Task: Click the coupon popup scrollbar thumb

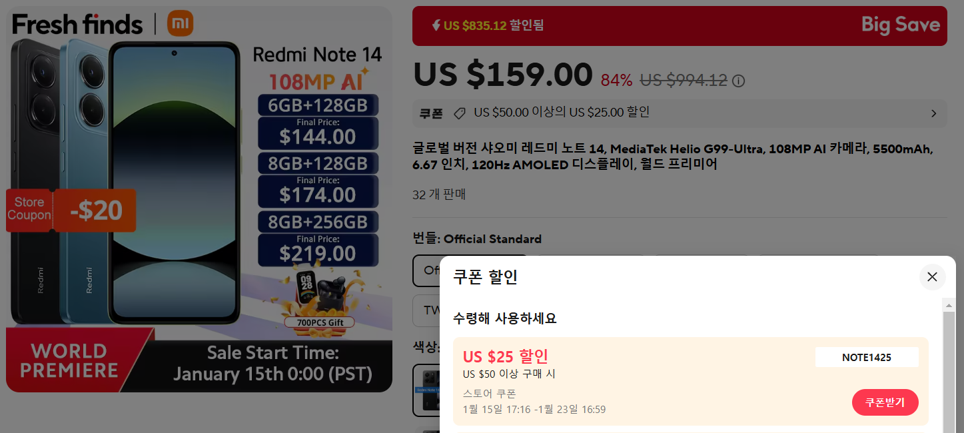Action: point(949,372)
